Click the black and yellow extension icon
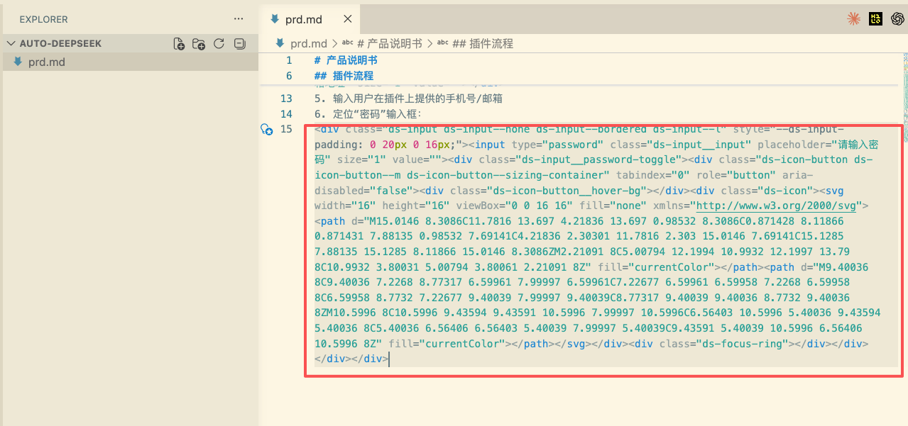The width and height of the screenshot is (908, 426). point(875,19)
